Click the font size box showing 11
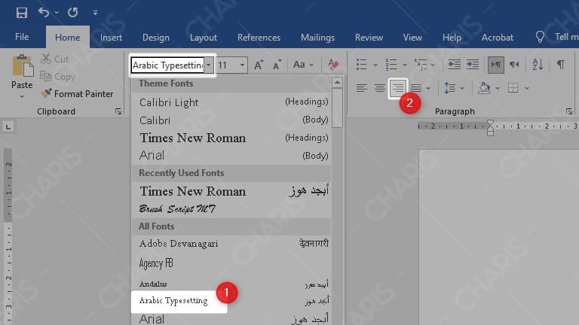The image size is (579, 325). 227,65
